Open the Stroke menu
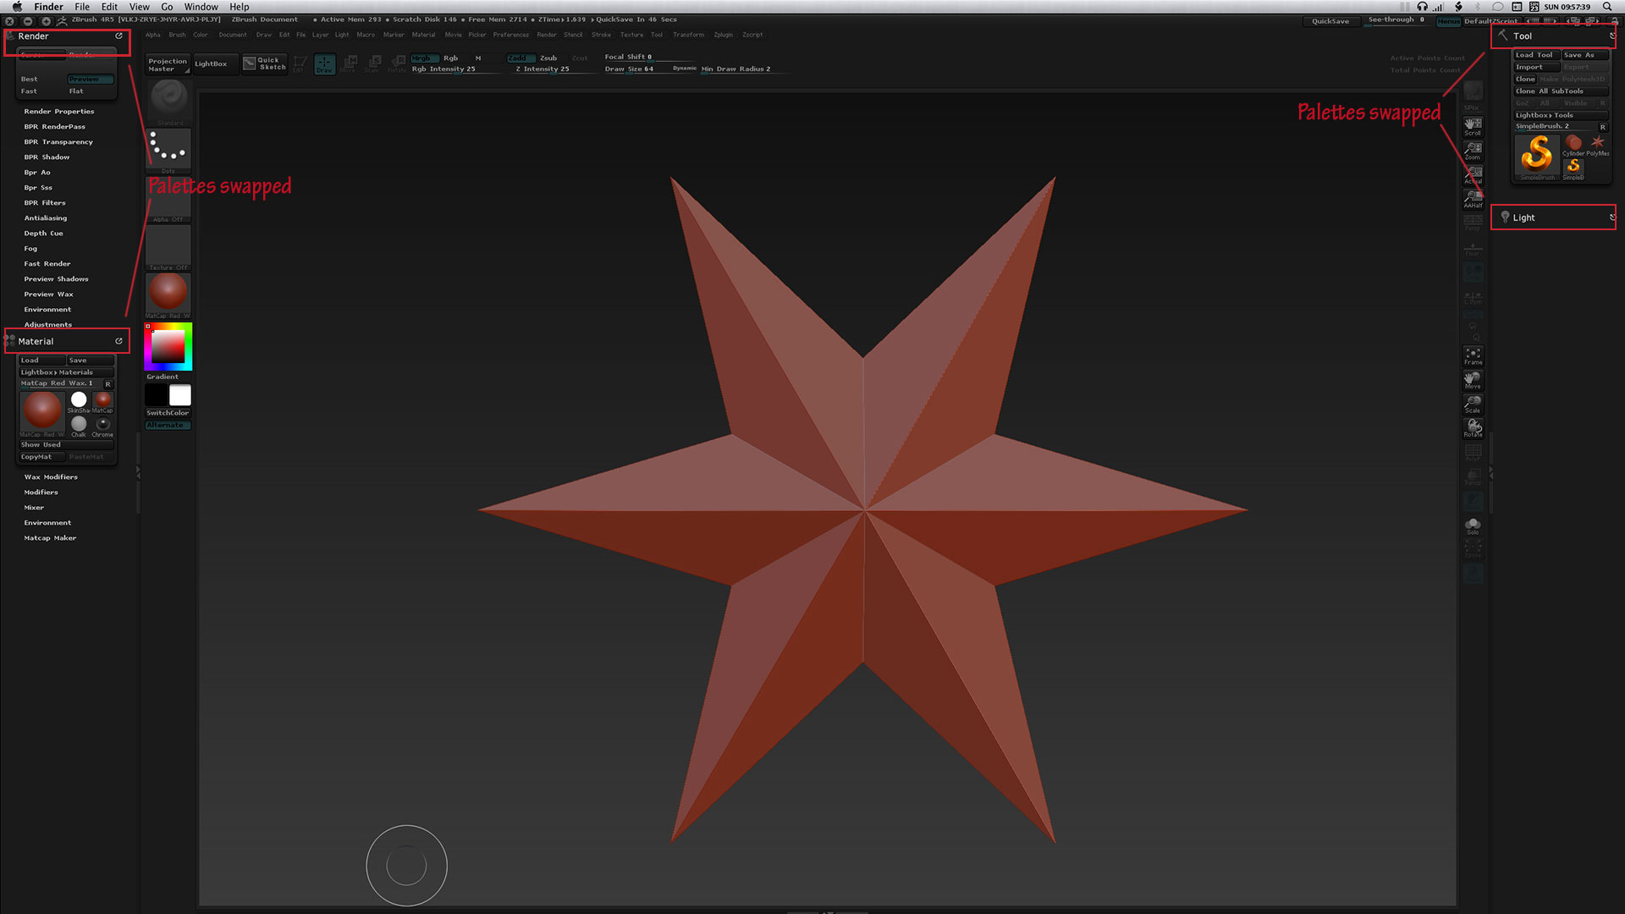 pyautogui.click(x=601, y=35)
